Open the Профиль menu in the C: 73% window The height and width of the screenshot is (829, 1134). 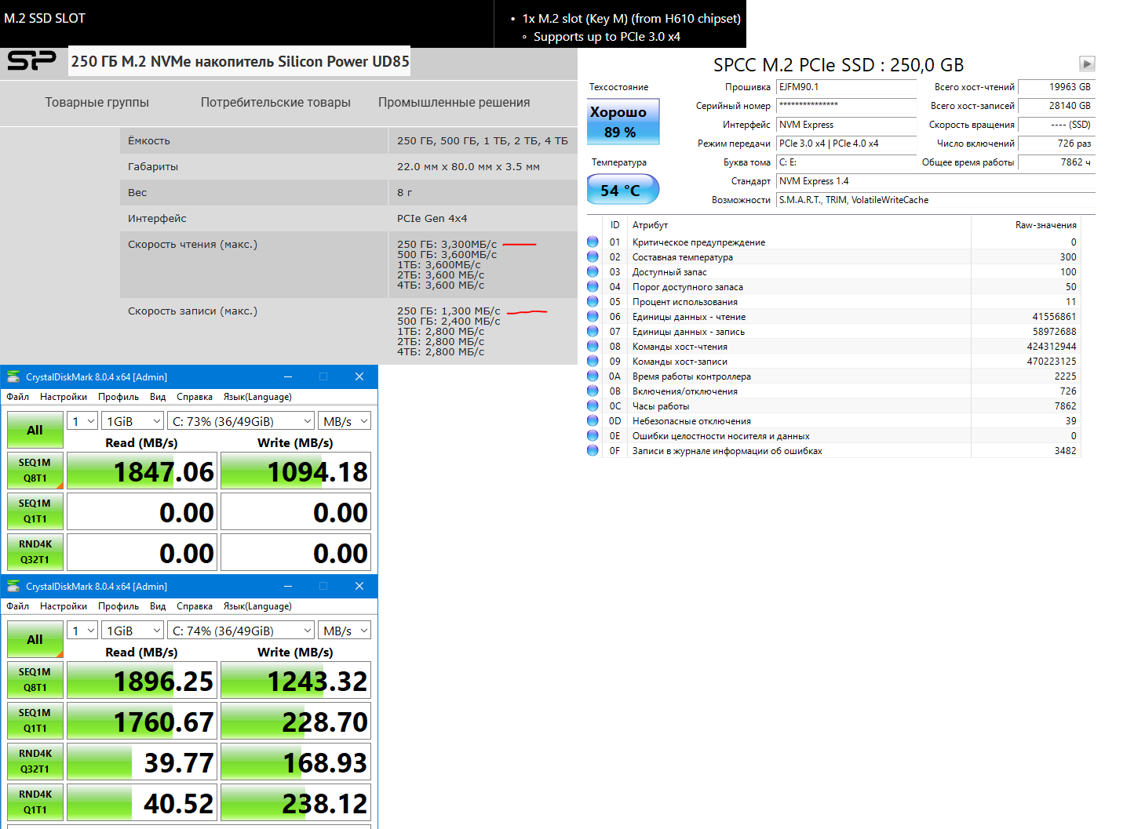click(119, 397)
